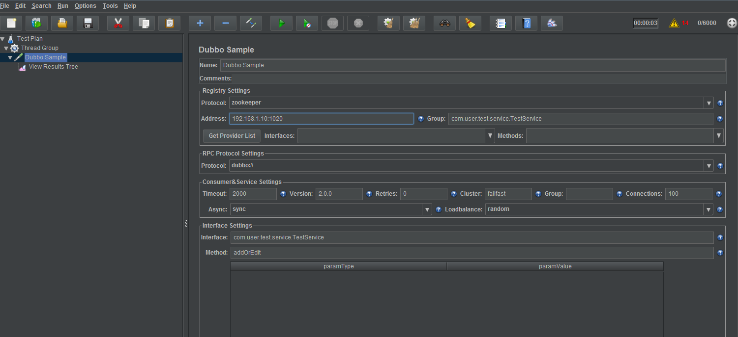Viewport: 738px width, 337px height.
Task: Click the registry Group input field
Action: click(x=581, y=119)
